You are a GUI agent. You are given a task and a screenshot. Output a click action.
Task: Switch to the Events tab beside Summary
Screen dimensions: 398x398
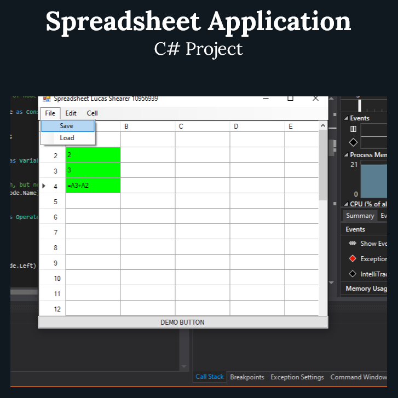point(384,216)
